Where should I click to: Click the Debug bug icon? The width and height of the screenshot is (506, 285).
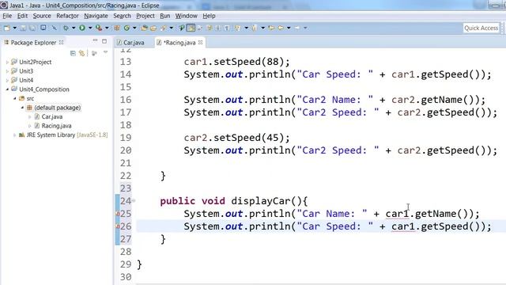click(66, 28)
